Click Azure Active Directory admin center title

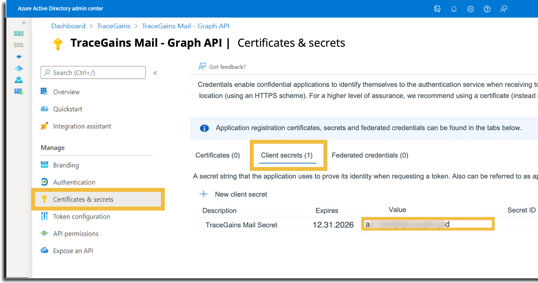[x=60, y=8]
